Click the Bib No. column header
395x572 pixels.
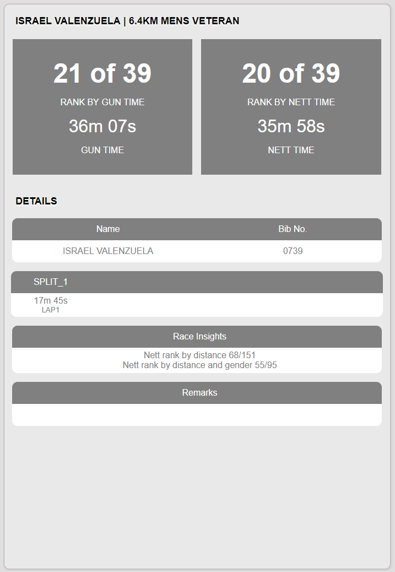click(x=293, y=229)
